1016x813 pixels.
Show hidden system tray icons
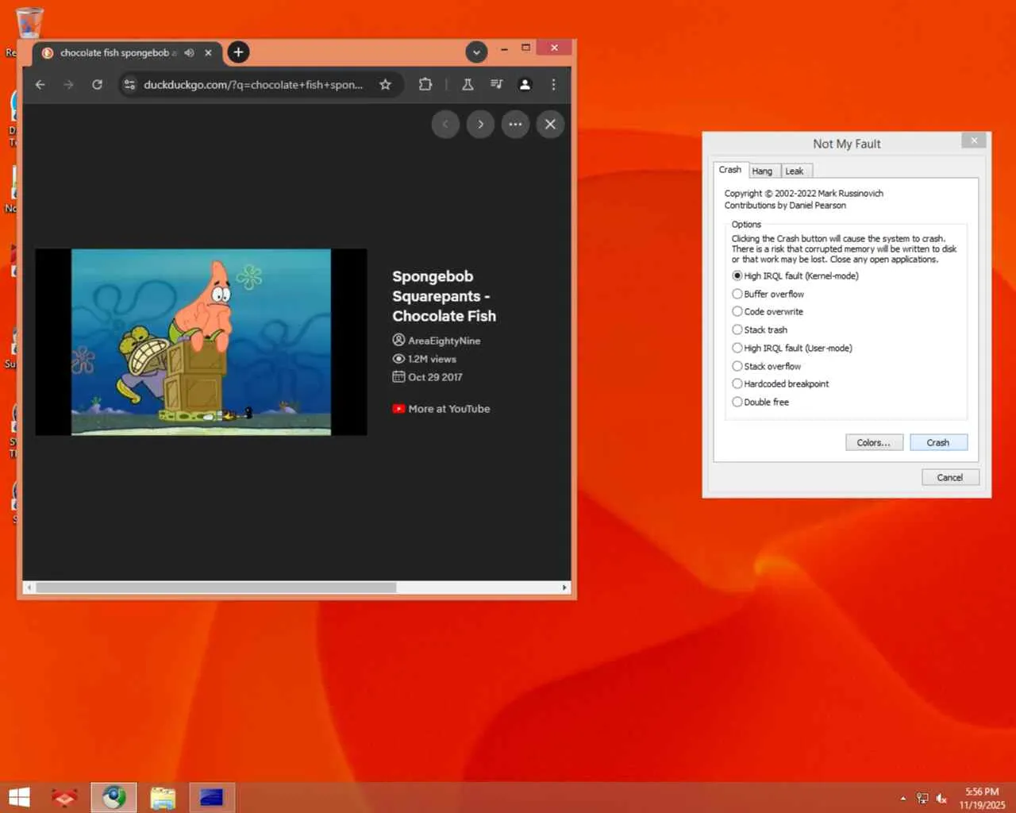tap(902, 798)
